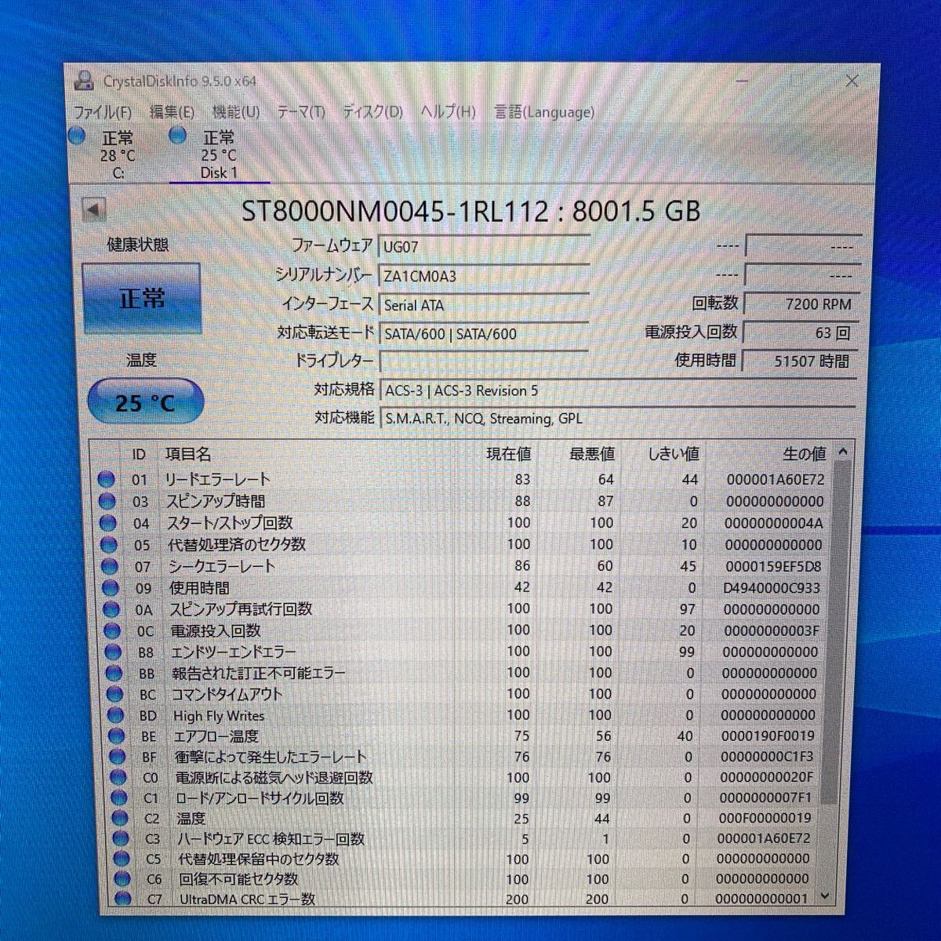Click status icon for C0 電源断による磁気ヘッド退避回数
This screenshot has height=941, width=941.
click(118, 777)
